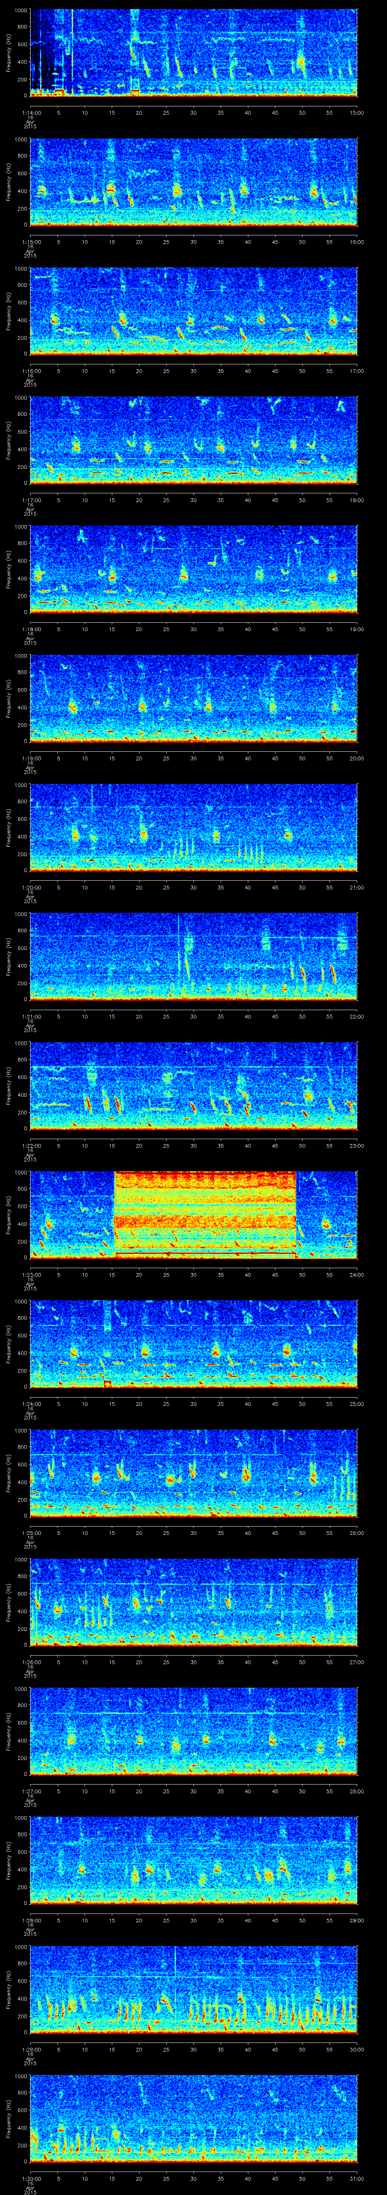Click the '1:17:00' start time label
Image resolution: width=387 pixels, height=2195 pixels.
click(31, 499)
